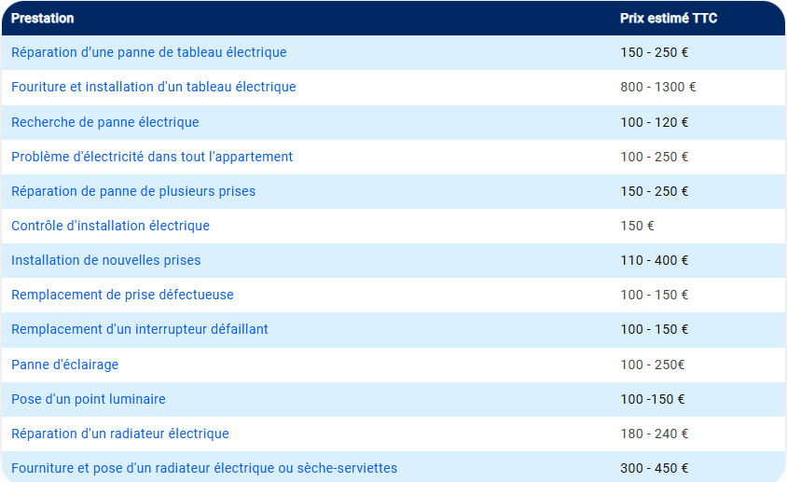The width and height of the screenshot is (787, 482).
Task: Click 'Réparation d'un radiateur électrique' link
Action: click(x=119, y=434)
